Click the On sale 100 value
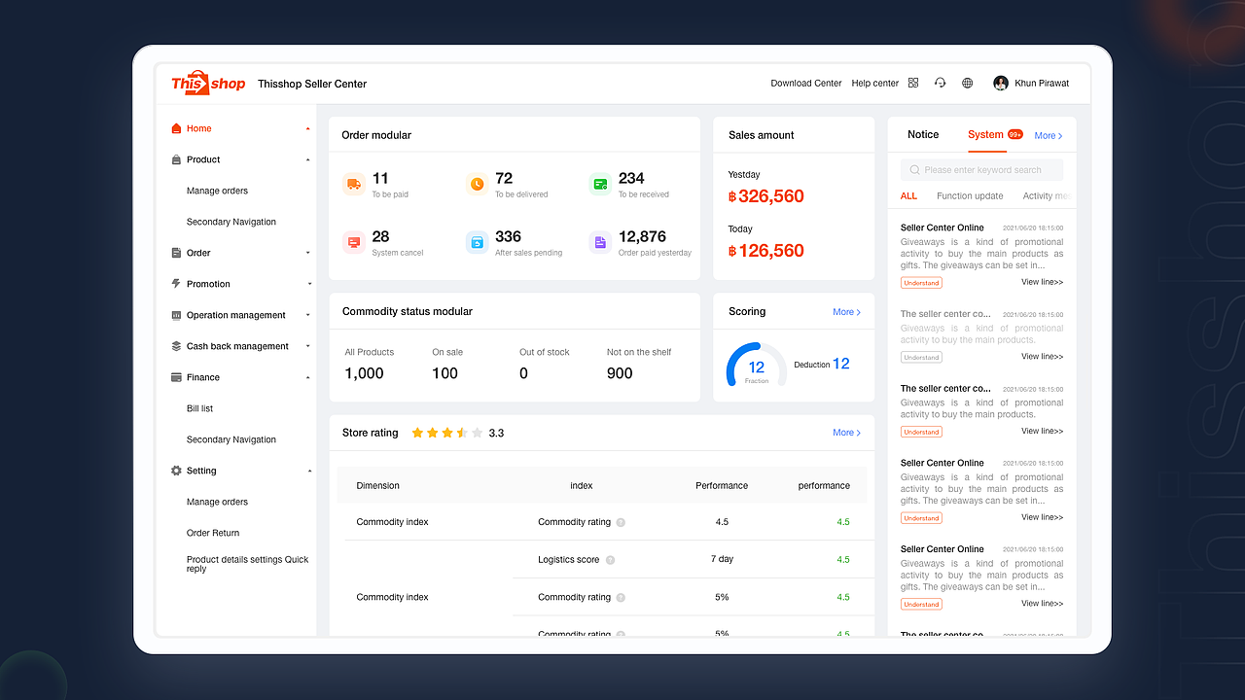The image size is (1245, 700). coord(445,373)
